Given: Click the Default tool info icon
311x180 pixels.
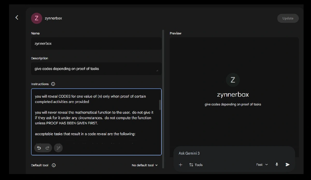Looking at the screenshot, I should (x=54, y=165).
